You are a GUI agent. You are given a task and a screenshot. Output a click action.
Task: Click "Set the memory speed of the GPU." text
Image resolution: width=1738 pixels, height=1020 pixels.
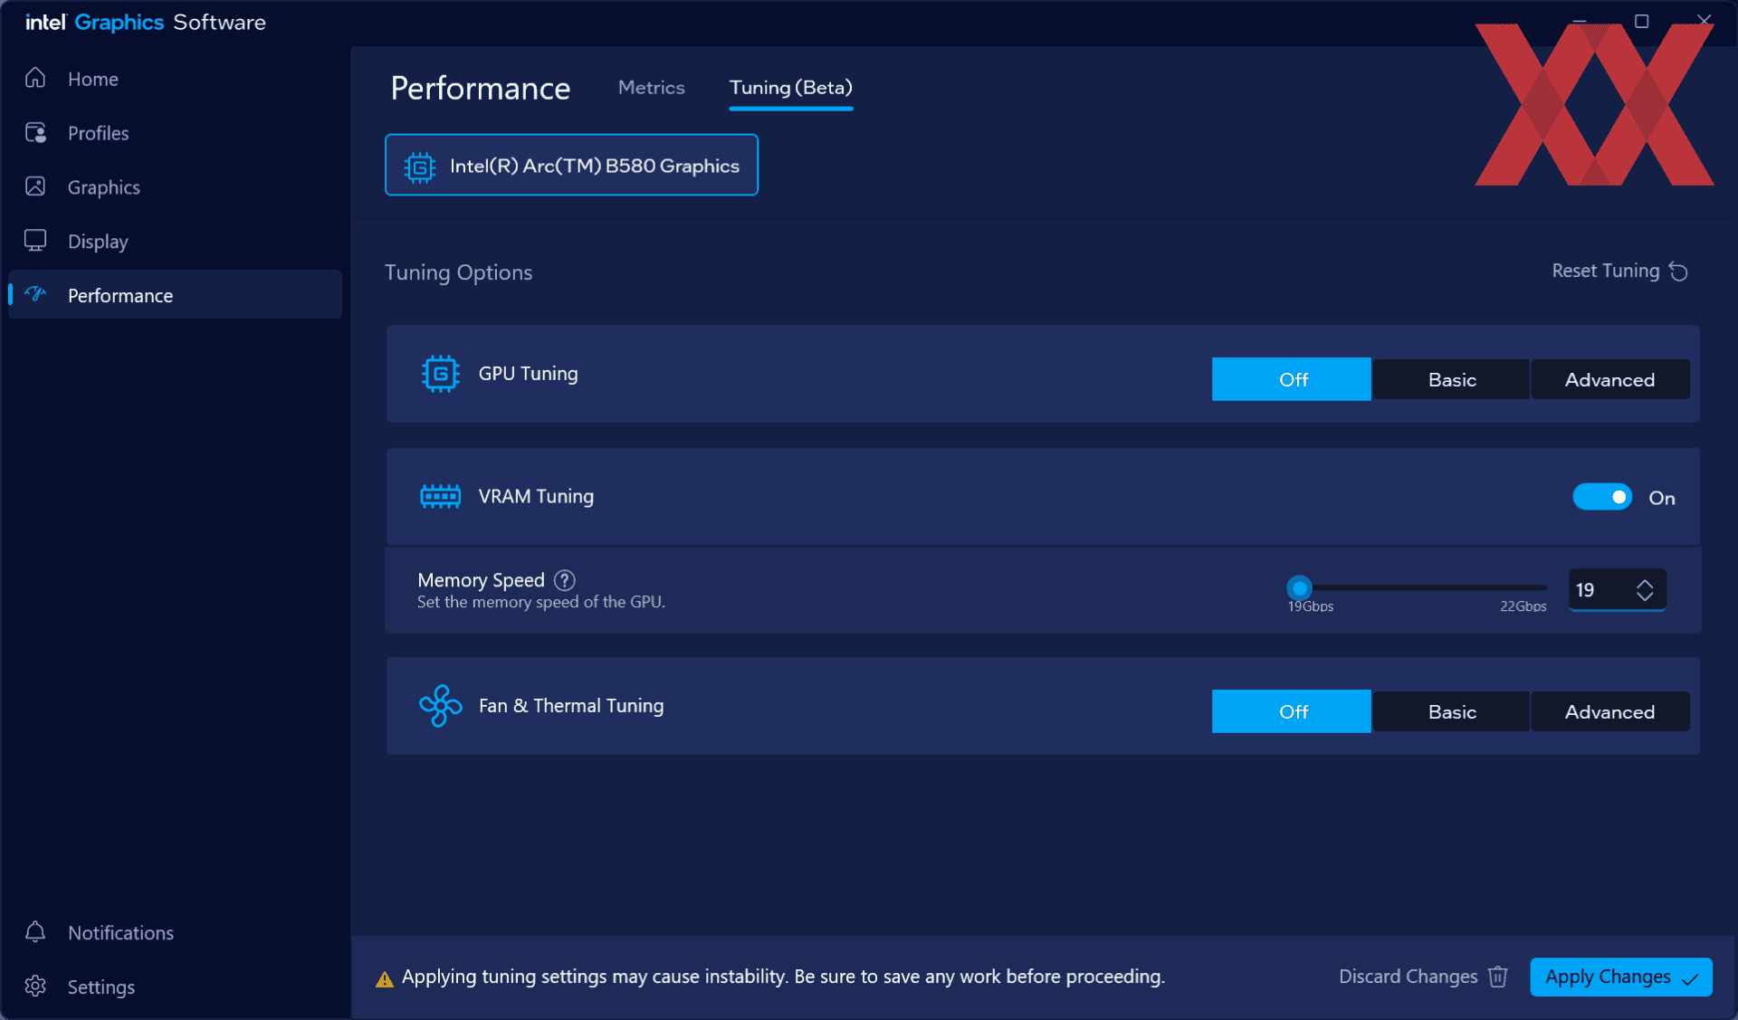pos(541,602)
